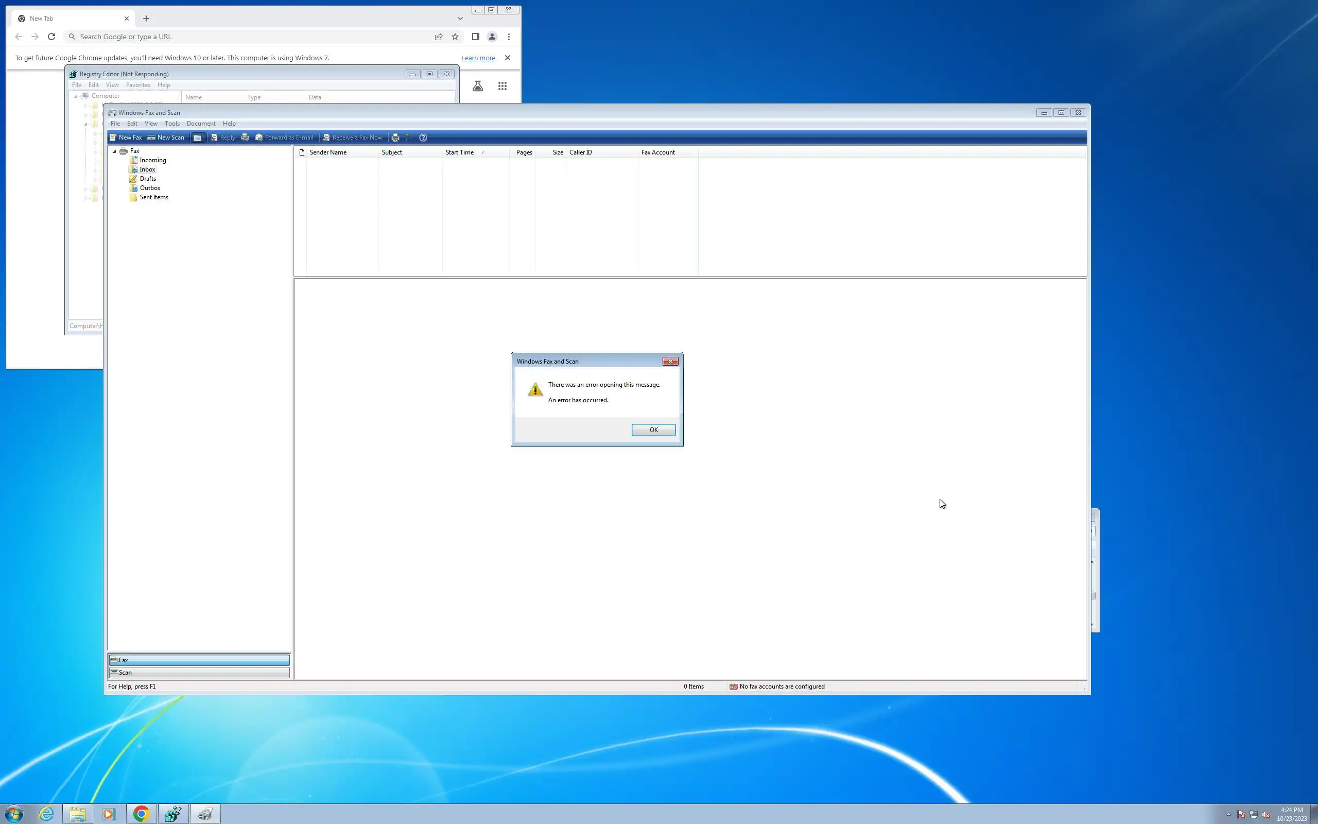Sort by Start Time column header

(460, 152)
